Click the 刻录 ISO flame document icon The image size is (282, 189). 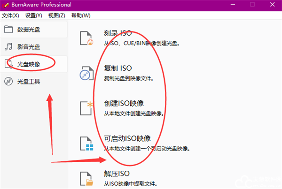(x=86, y=38)
